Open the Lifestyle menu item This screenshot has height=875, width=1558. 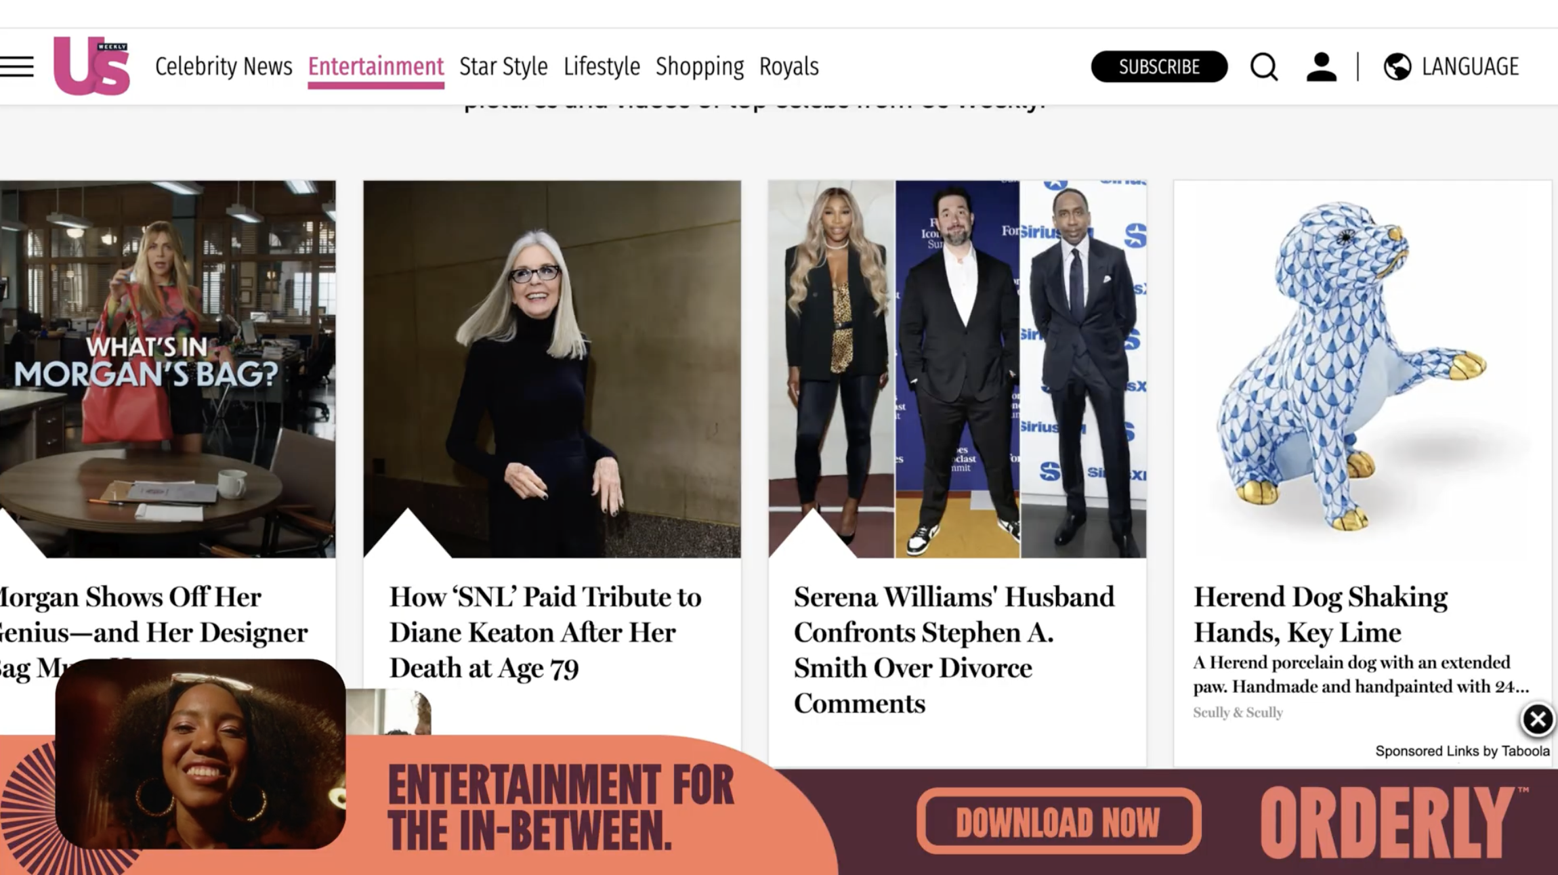pyautogui.click(x=602, y=66)
